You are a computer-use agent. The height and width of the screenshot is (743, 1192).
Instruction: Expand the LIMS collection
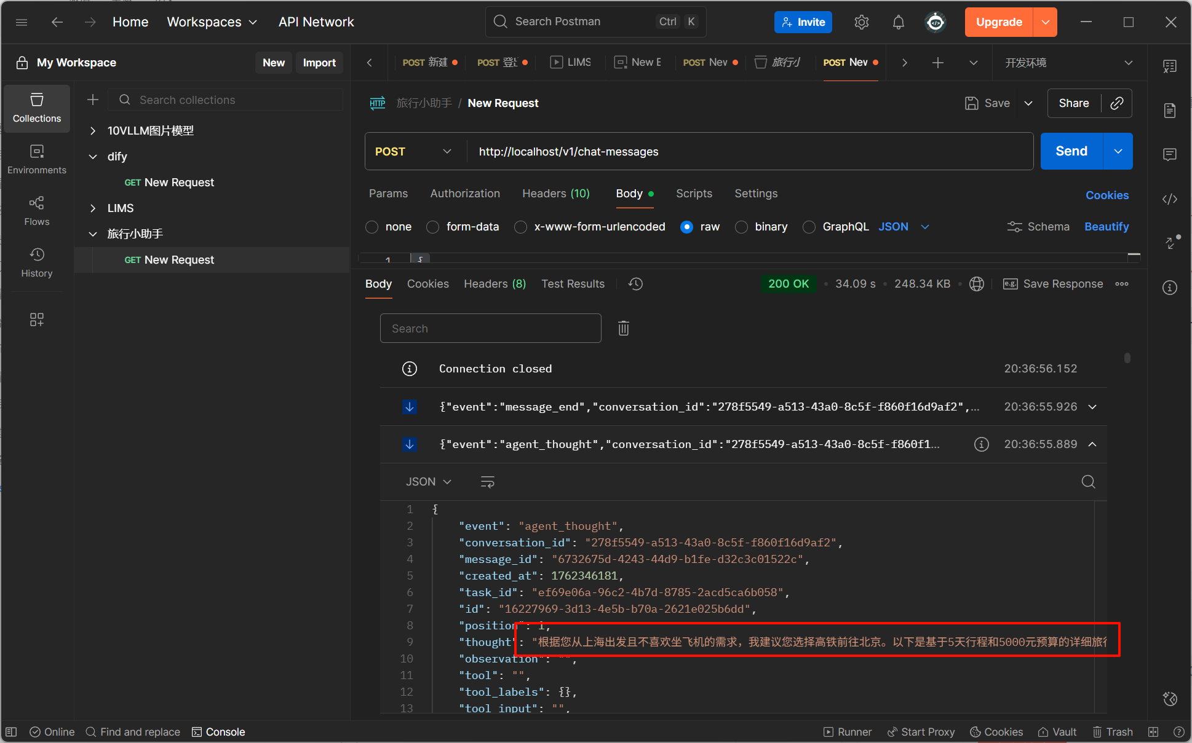click(93, 208)
